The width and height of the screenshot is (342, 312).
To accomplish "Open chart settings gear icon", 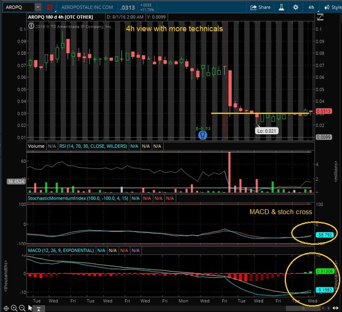I will (296, 7).
